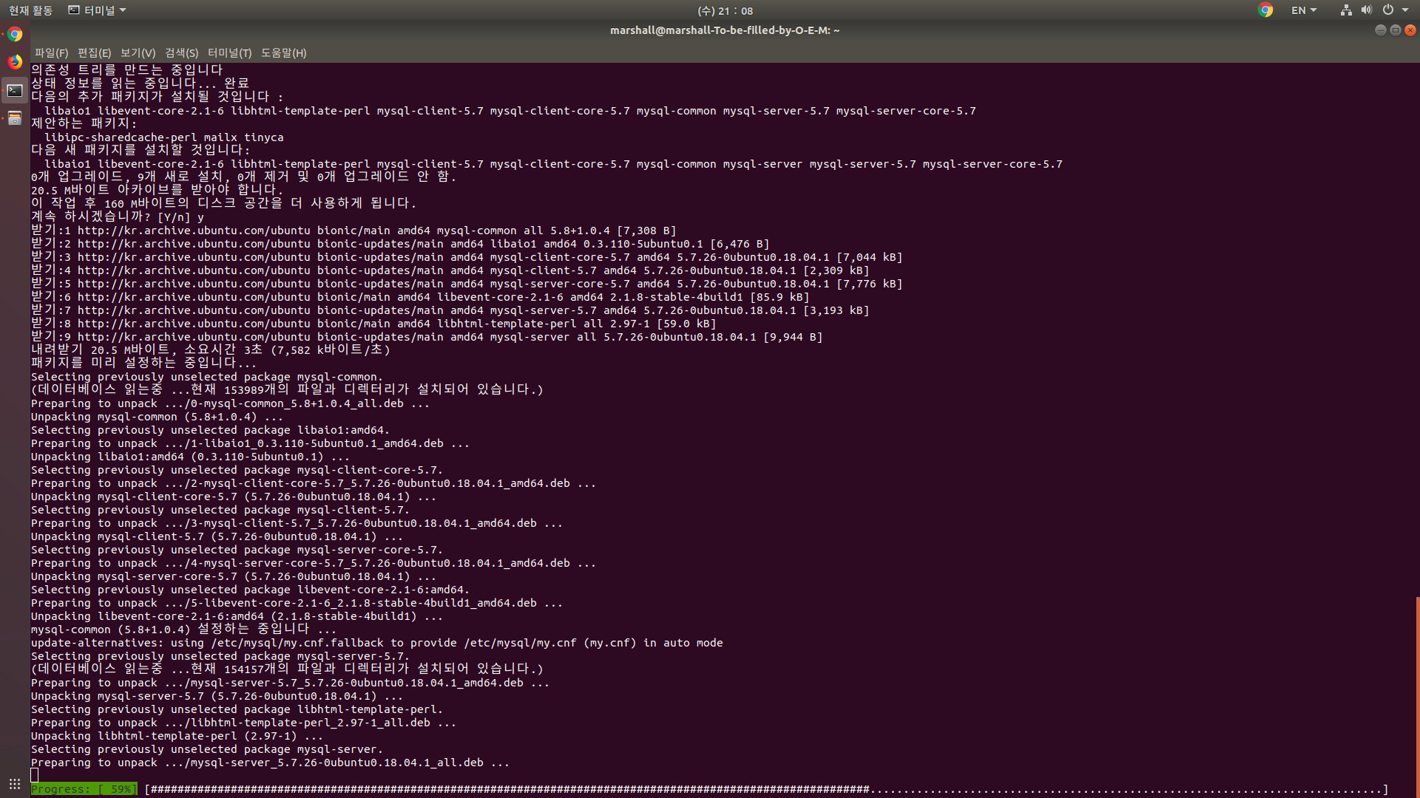Open the power system menu icon

coord(1388,10)
